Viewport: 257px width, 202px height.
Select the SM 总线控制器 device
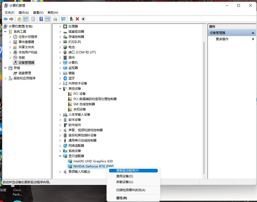tap(84, 104)
